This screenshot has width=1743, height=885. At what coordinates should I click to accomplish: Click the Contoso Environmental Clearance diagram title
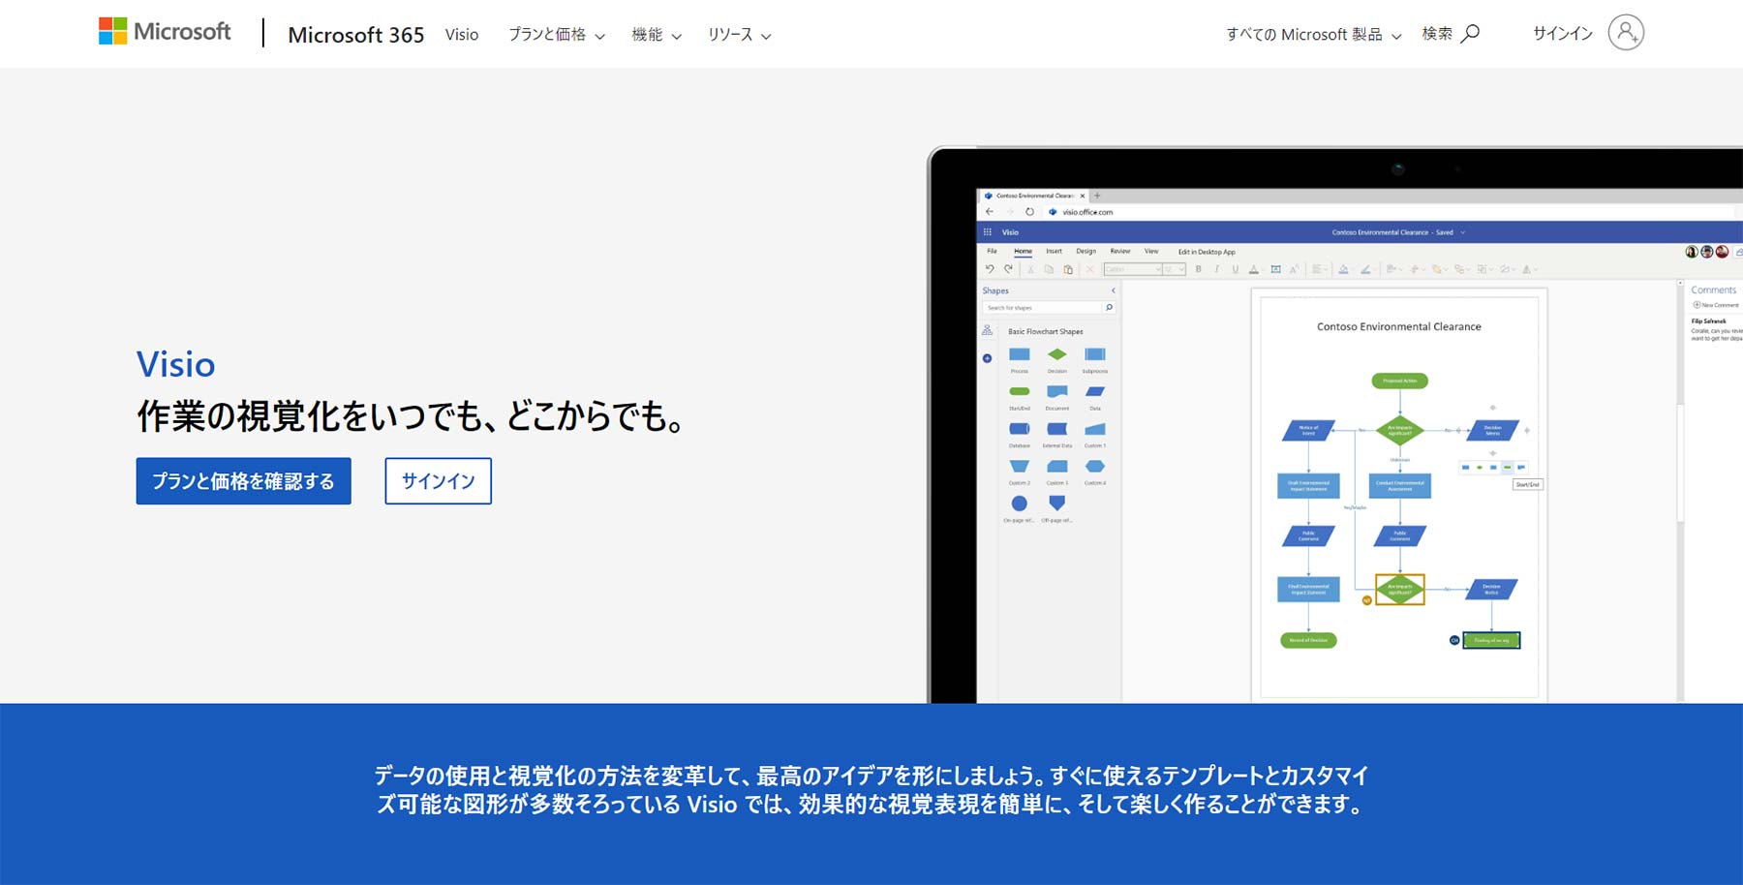1398,327
